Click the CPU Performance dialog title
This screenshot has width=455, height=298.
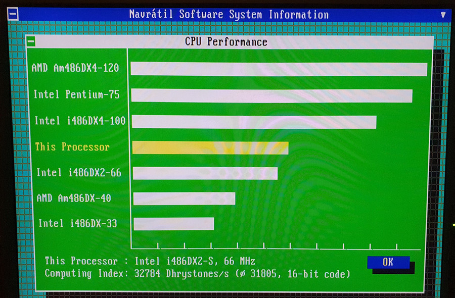point(226,42)
